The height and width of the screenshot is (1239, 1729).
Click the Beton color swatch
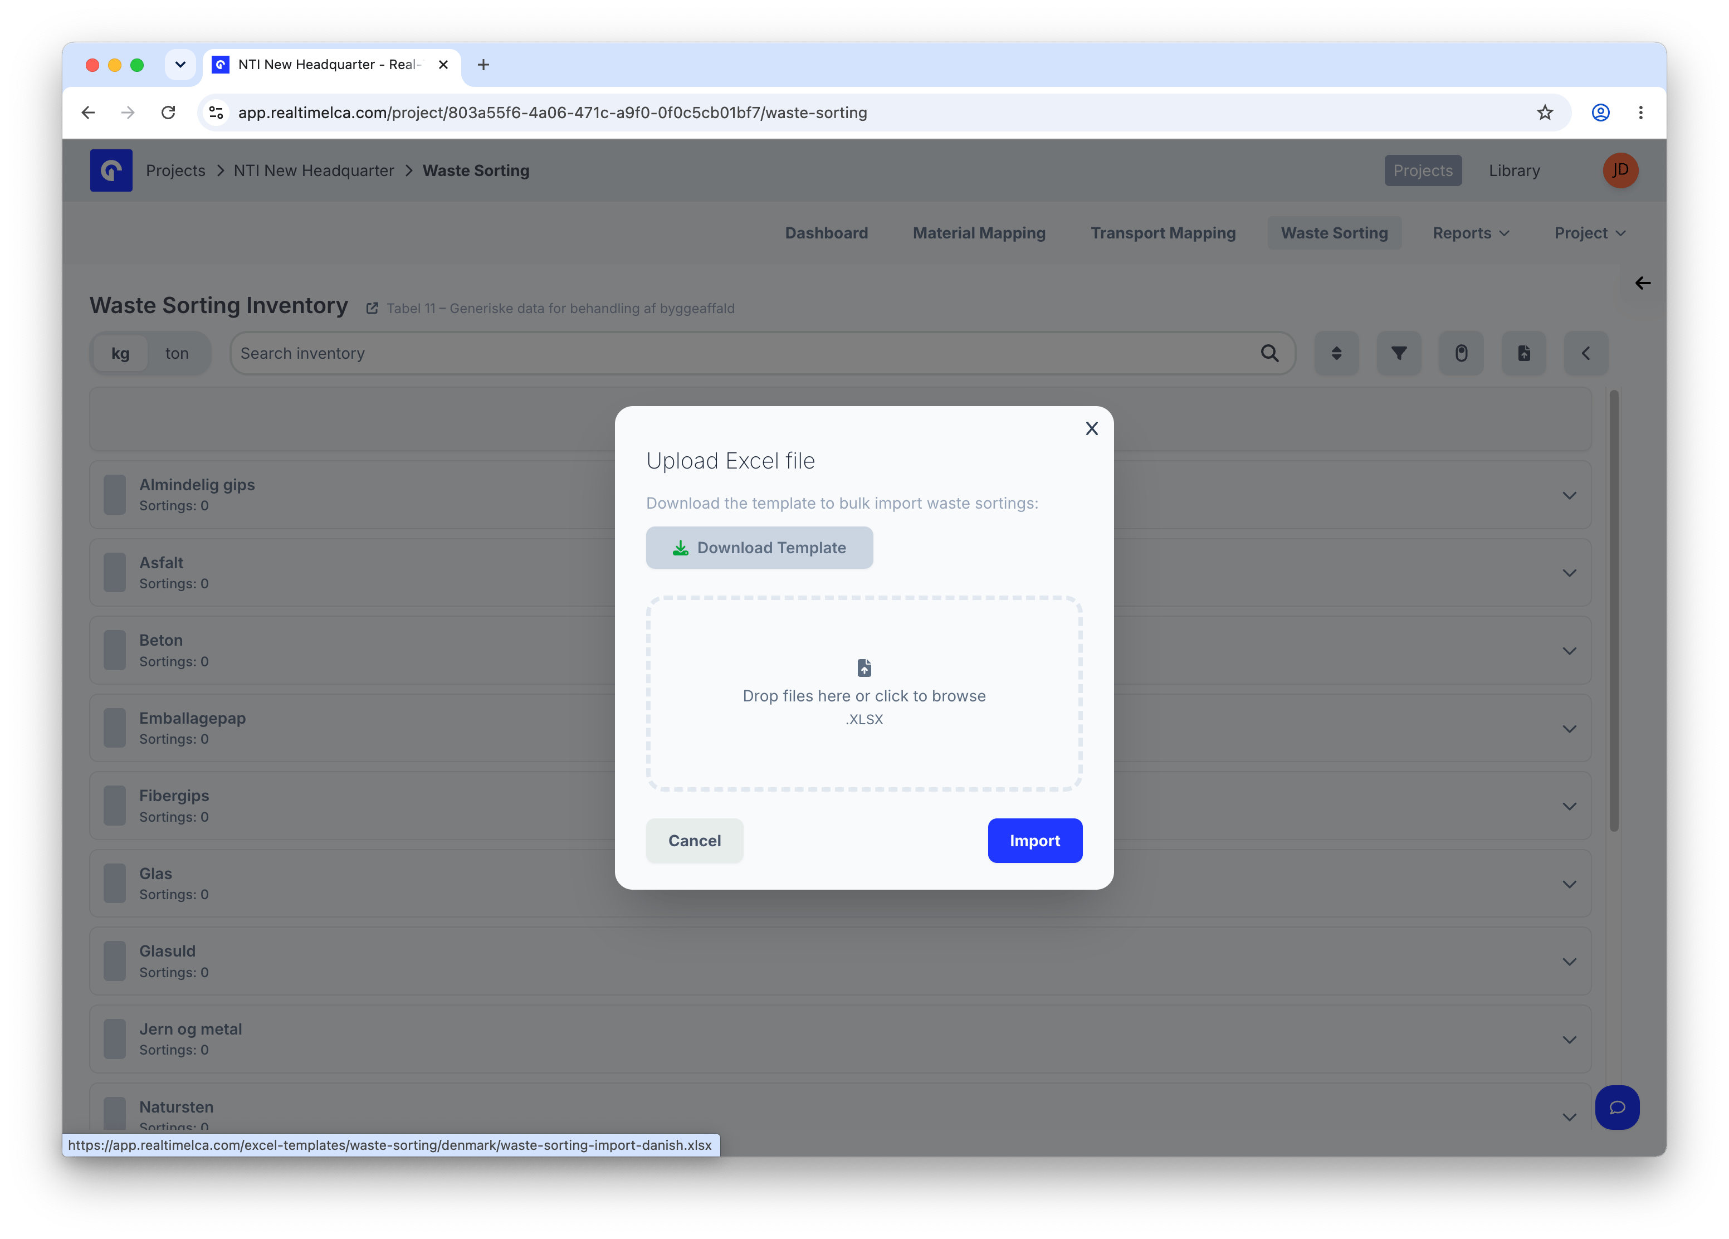point(115,650)
